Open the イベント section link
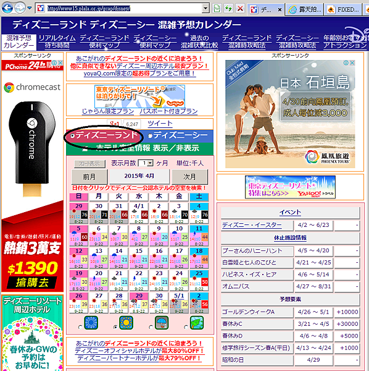369x371 pixels. click(290, 212)
